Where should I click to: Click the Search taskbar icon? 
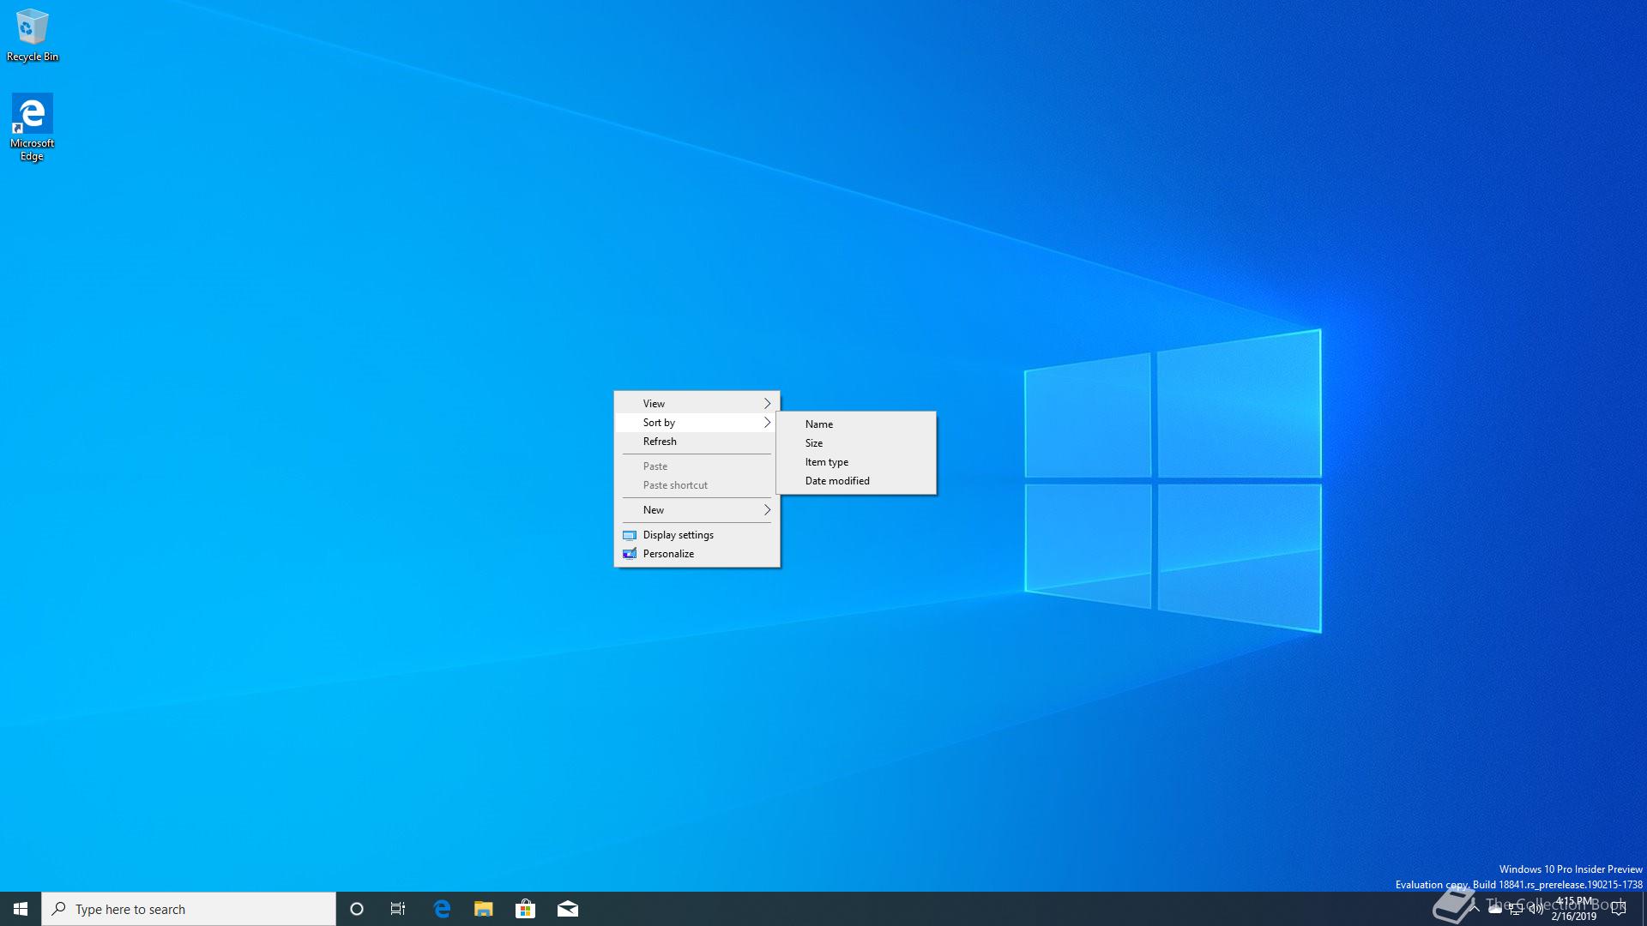pos(59,908)
